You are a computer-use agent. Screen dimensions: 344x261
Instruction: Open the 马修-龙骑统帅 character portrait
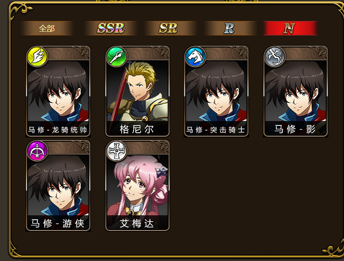point(58,91)
